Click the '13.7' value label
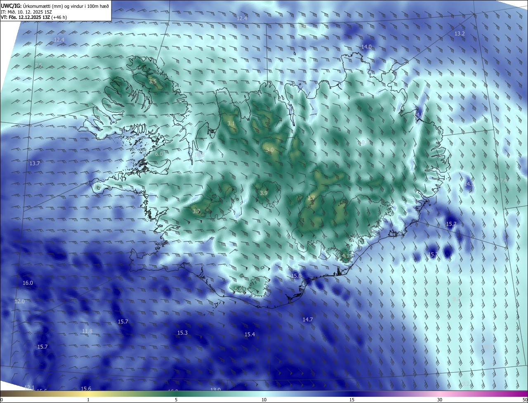Viewport: 528px width, 403px height. click(x=35, y=164)
